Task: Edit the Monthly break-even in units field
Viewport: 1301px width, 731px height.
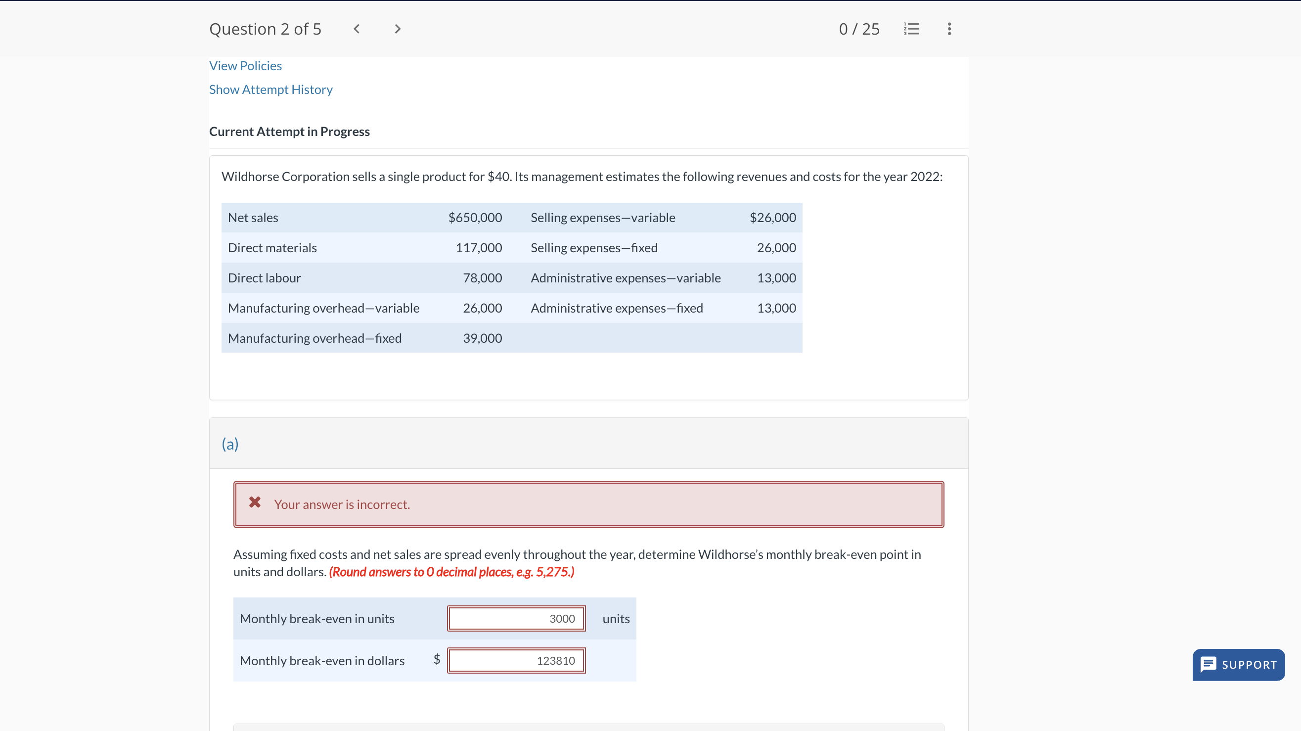Action: tap(516, 618)
